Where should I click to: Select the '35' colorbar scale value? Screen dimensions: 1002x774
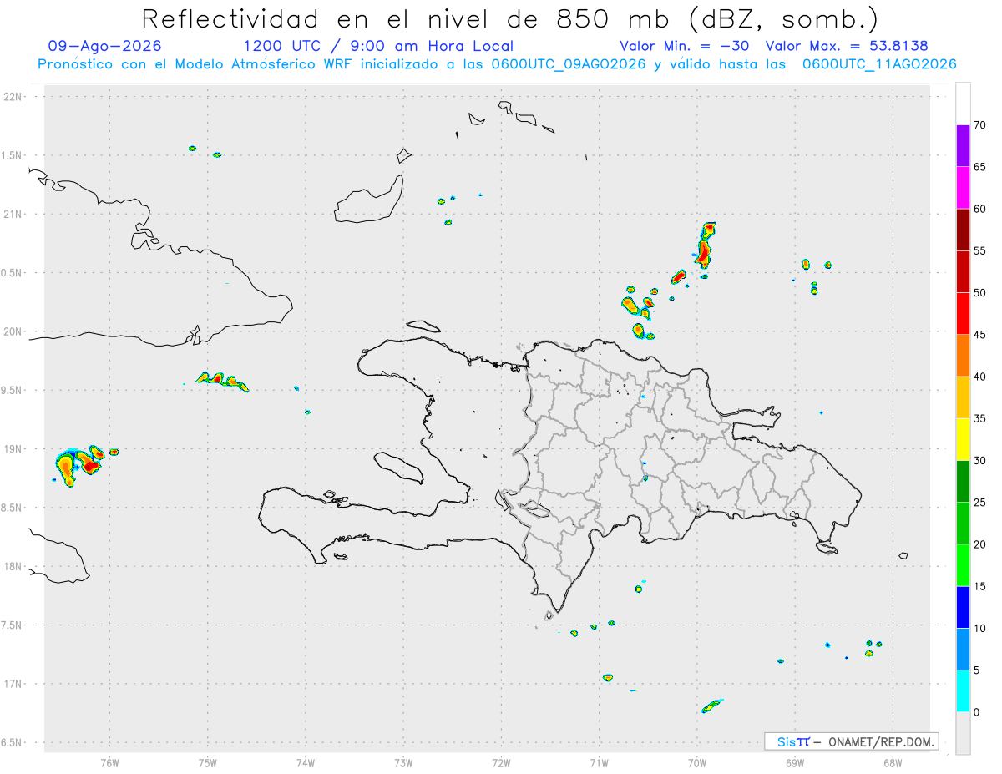tap(980, 418)
